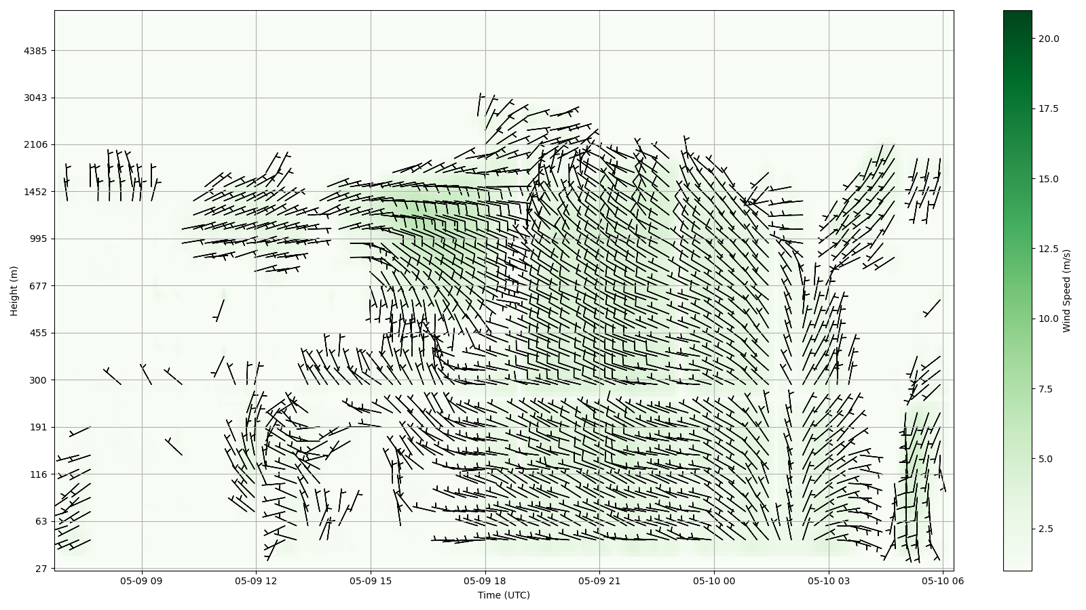Select the Height (m) axis title
Image resolution: width=1086 pixels, height=610 pixels.
point(14,291)
